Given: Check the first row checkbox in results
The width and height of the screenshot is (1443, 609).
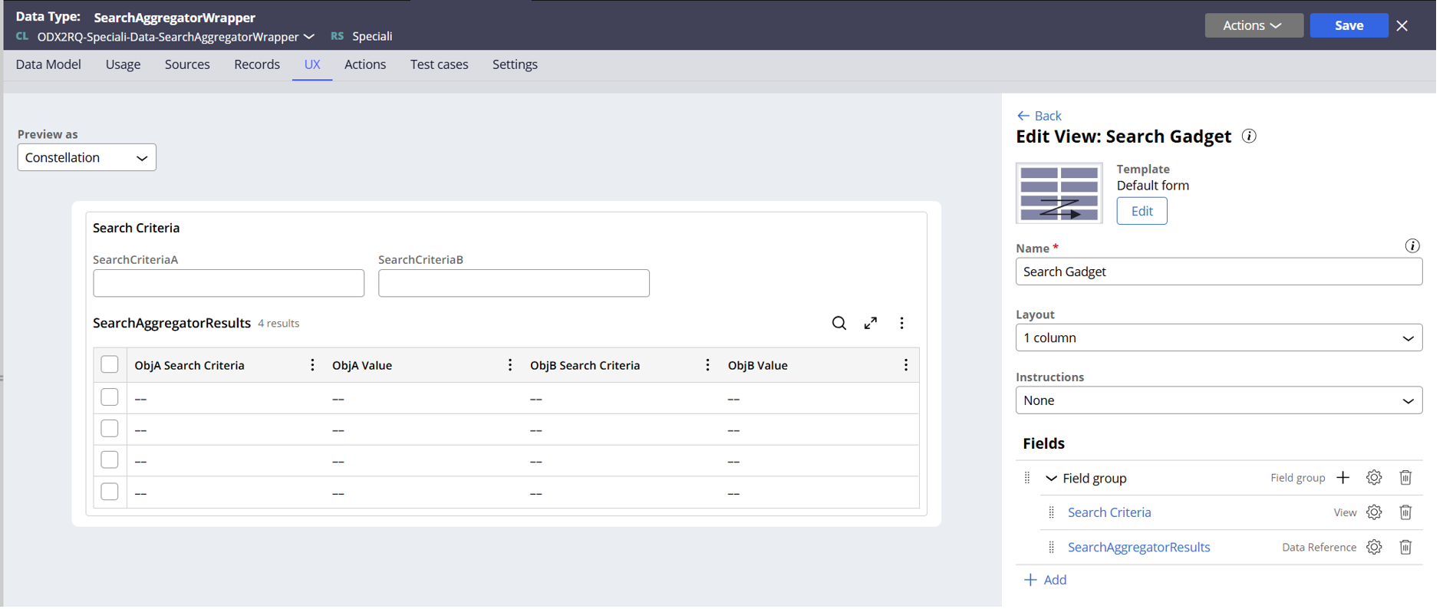Looking at the screenshot, I should [110, 397].
